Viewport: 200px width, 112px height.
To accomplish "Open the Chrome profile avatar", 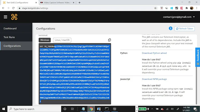I will (x=192, y=8).
